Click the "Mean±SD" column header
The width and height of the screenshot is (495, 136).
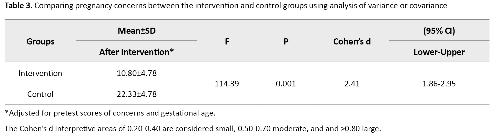(x=137, y=31)
